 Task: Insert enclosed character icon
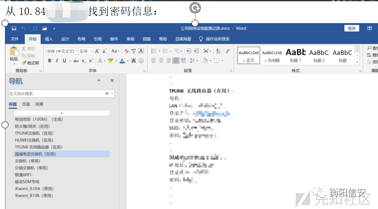(141, 61)
